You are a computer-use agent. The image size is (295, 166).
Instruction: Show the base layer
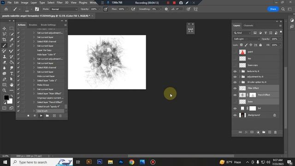[x=235, y=101]
